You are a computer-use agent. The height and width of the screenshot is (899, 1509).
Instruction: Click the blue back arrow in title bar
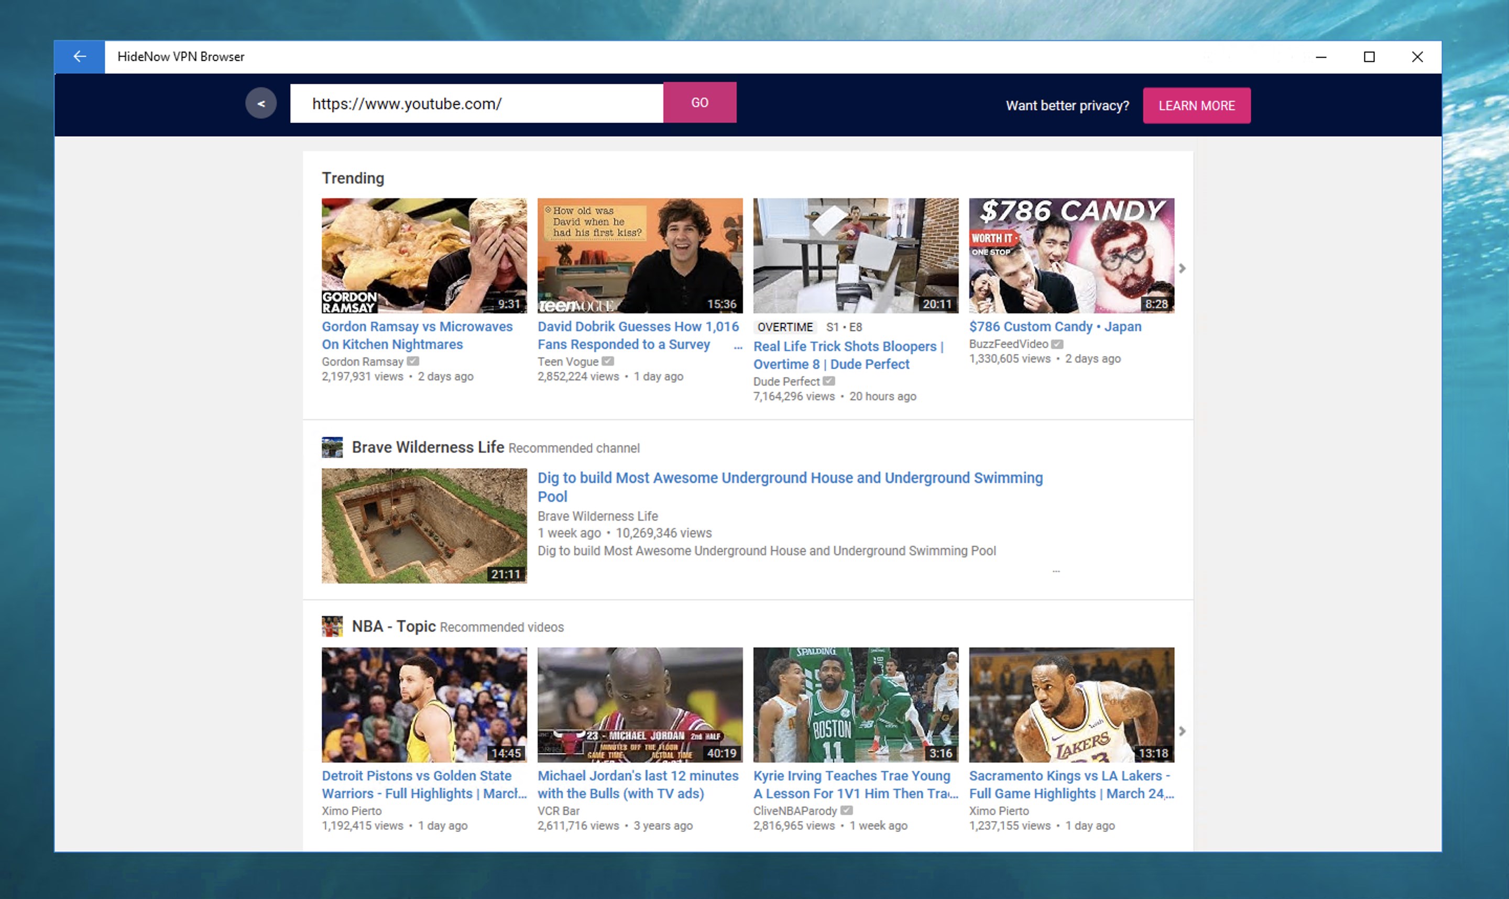click(x=79, y=57)
